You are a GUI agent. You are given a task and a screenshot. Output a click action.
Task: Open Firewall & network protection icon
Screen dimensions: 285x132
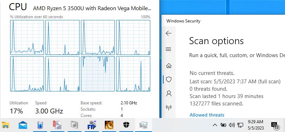pyautogui.click(x=169, y=107)
